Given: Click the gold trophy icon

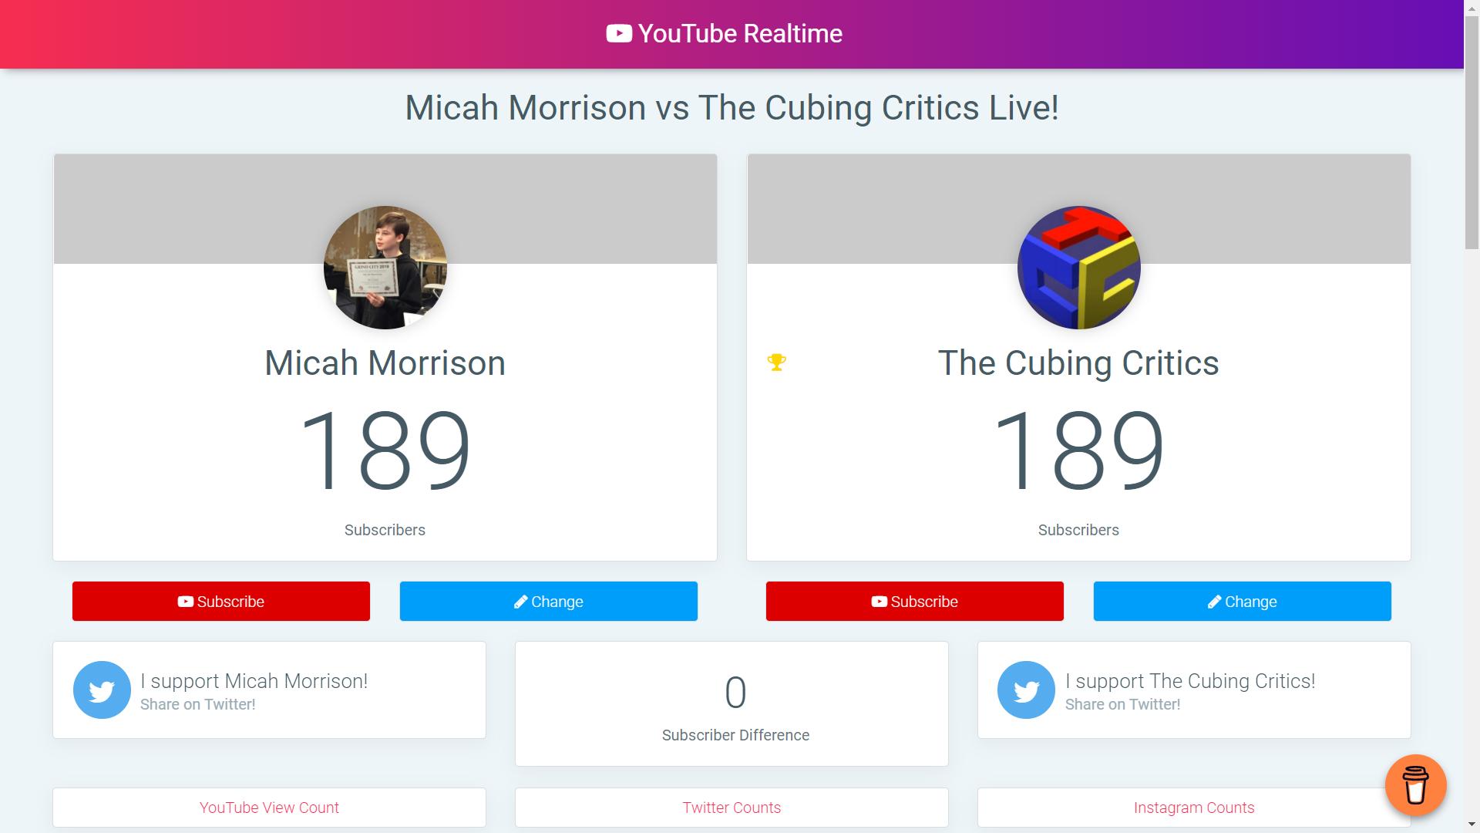Looking at the screenshot, I should [x=776, y=363].
